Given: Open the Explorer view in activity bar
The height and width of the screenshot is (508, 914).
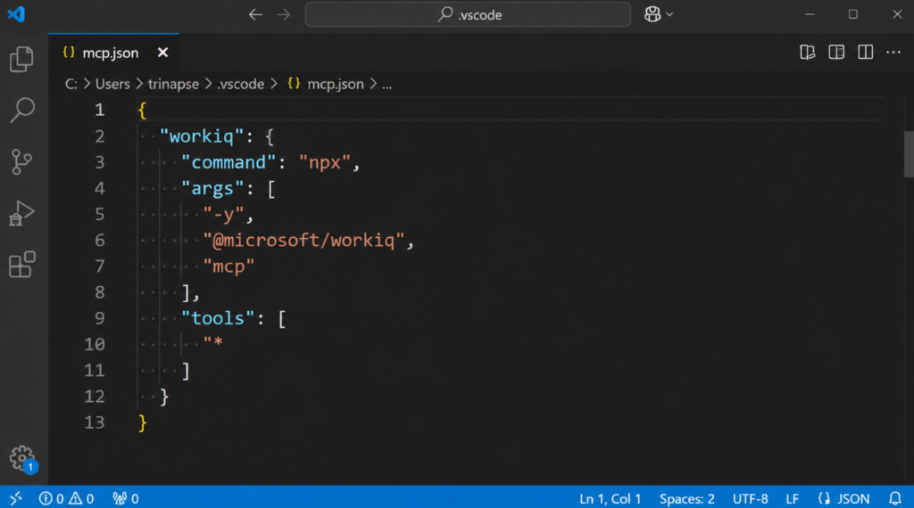Looking at the screenshot, I should coord(21,60).
